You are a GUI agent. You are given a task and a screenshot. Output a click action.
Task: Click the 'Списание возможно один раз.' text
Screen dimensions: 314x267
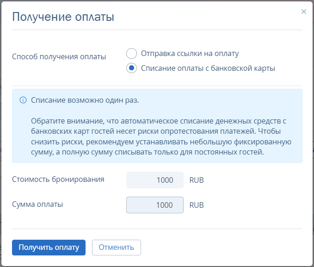(85, 100)
